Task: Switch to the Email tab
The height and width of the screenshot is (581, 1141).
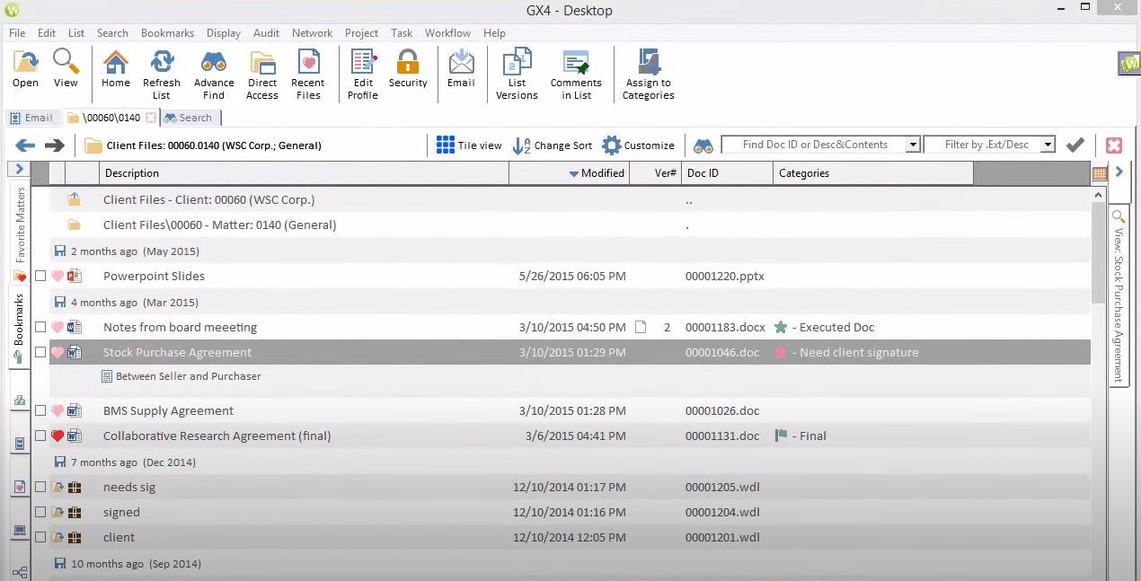Action: tap(33, 117)
